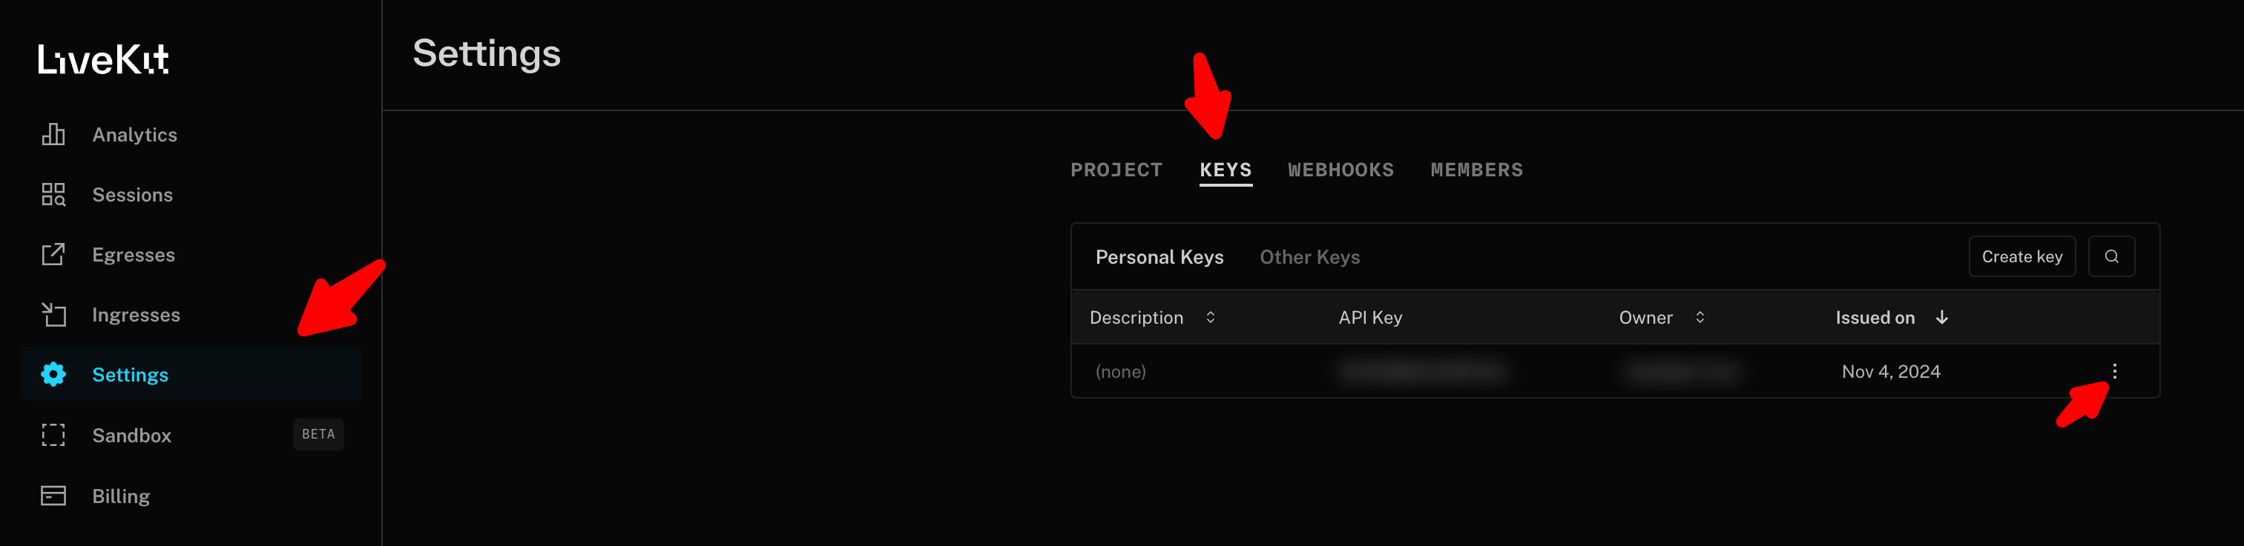Switch to the Members tab
This screenshot has width=2244, height=546.
1476,170
